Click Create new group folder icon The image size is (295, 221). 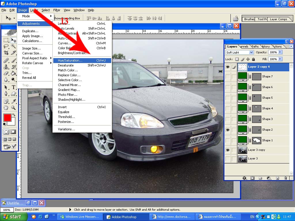pyautogui.click(x=260, y=178)
